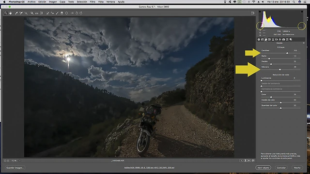Click zoom in plus button below preview

8,161
